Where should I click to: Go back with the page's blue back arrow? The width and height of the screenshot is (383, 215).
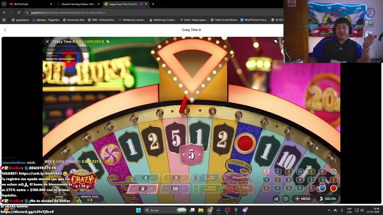pyautogui.click(x=5, y=30)
